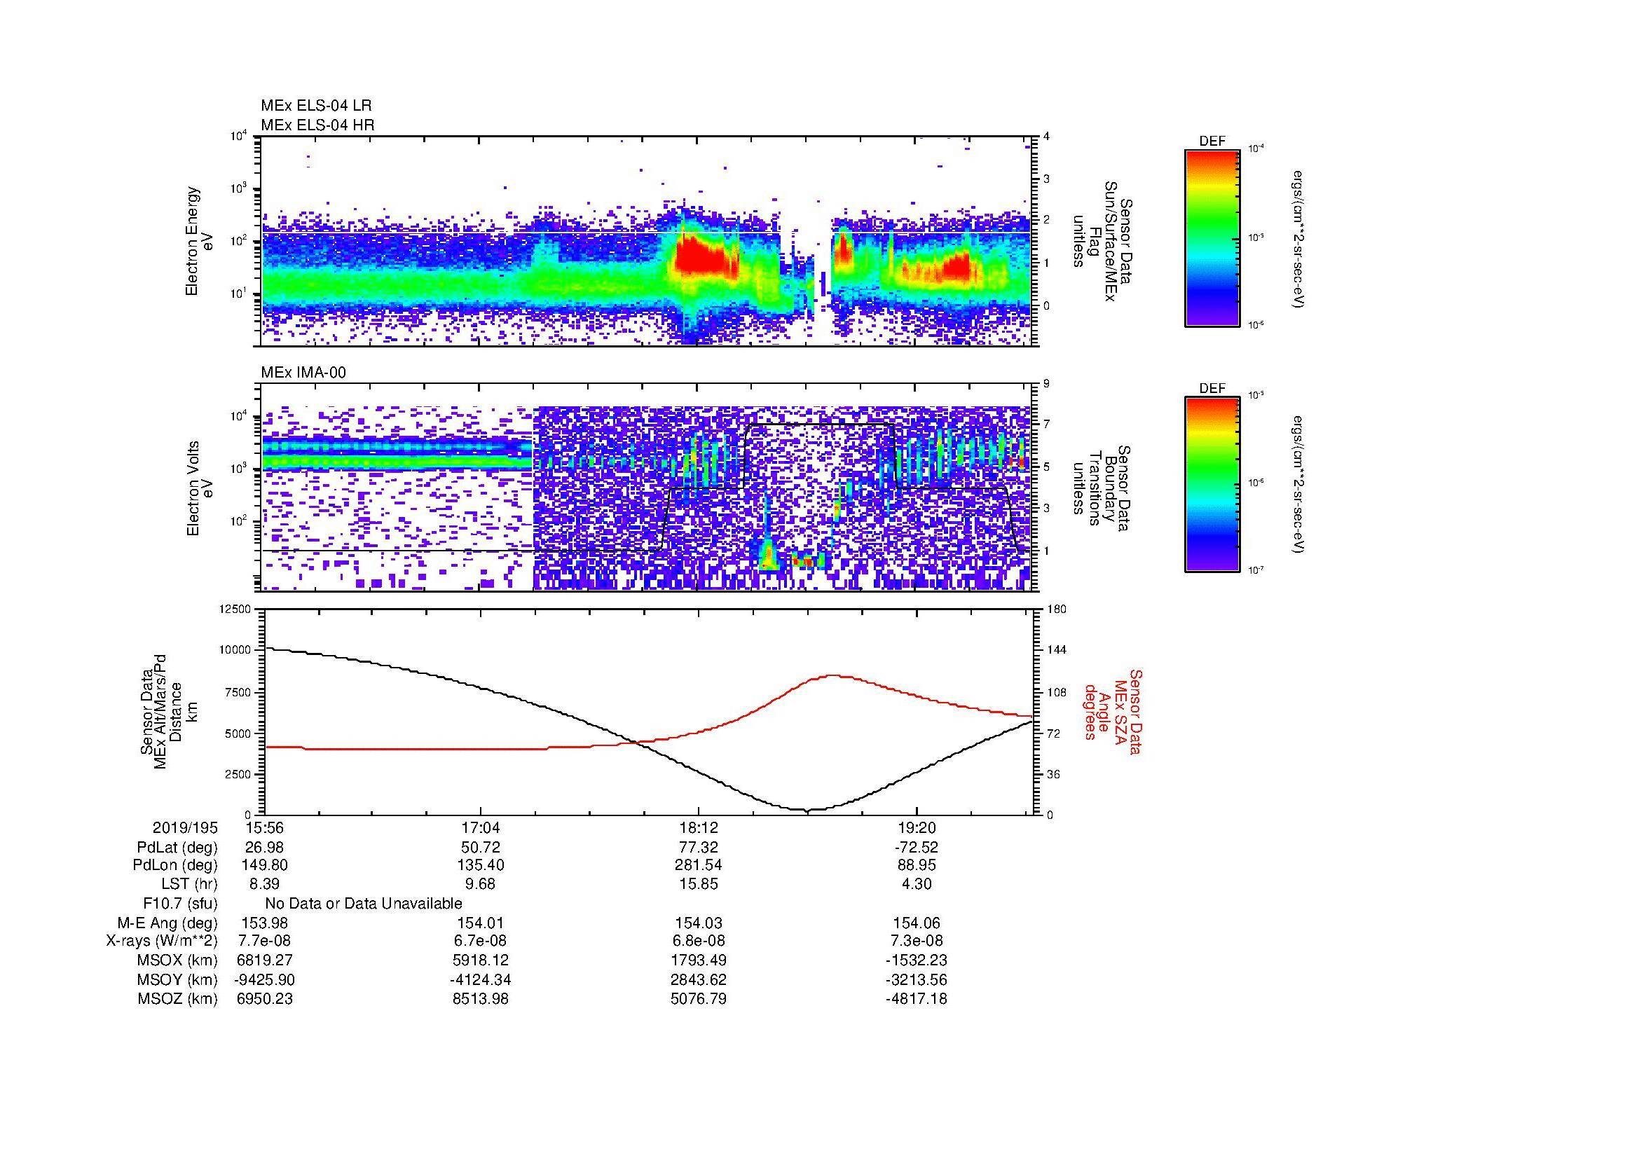Select the 'F10.7 (sfu)' row label
1639x1158 pixels.
181,904
